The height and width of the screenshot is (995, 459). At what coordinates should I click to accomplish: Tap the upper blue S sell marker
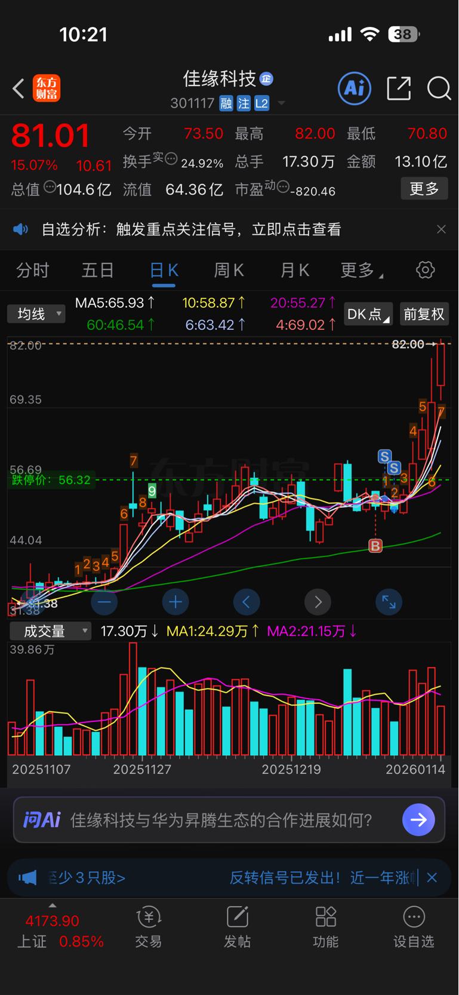click(x=385, y=457)
